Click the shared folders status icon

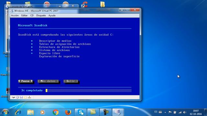(x=25, y=97)
